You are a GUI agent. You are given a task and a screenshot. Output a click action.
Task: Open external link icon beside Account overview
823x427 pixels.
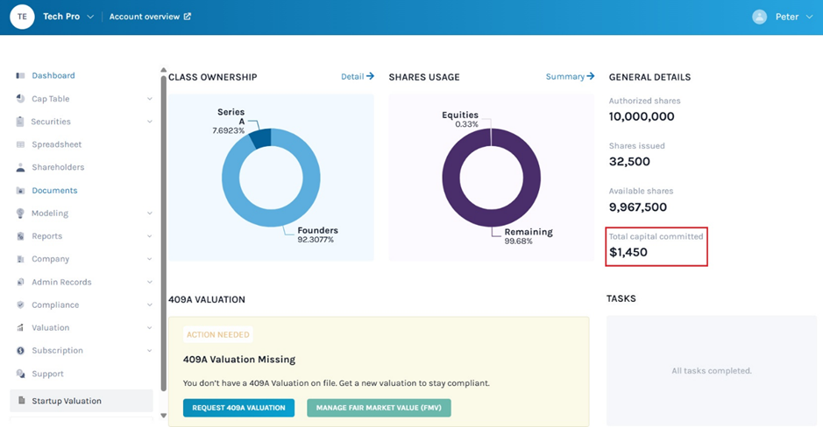pos(188,17)
